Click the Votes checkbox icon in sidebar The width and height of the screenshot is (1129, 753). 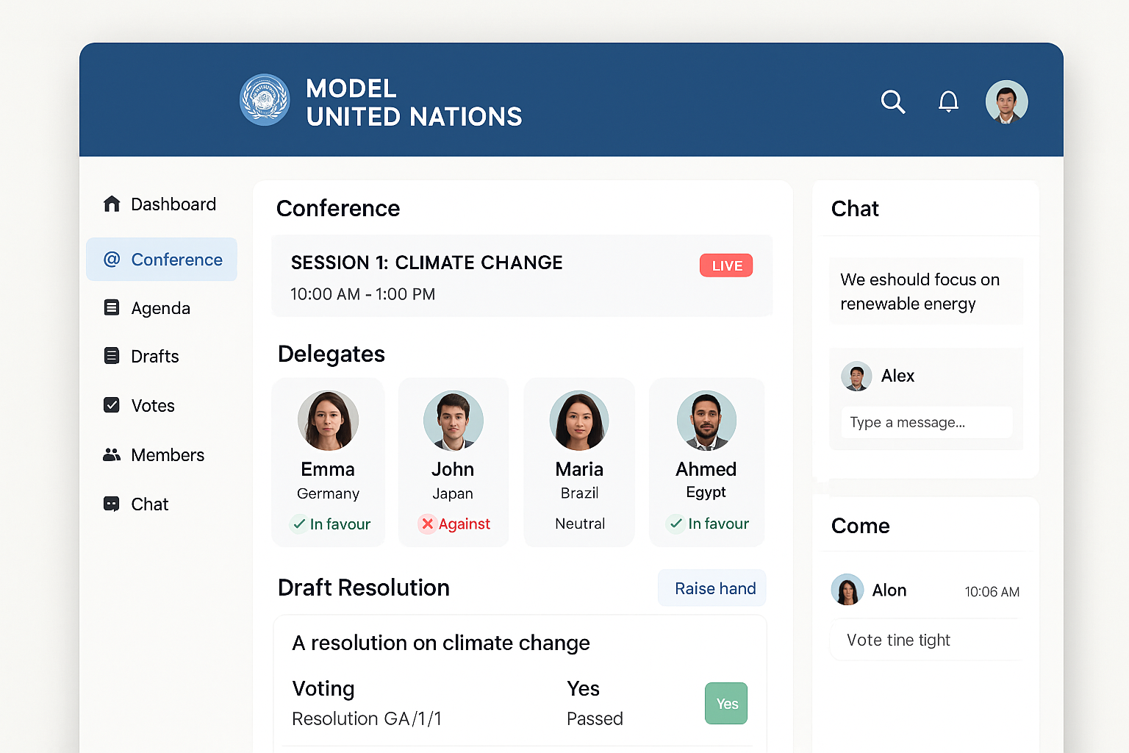click(x=112, y=405)
